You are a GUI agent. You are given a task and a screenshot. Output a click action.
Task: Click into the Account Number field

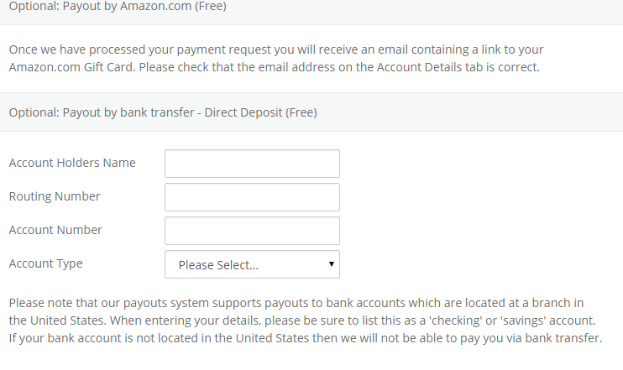pos(252,231)
